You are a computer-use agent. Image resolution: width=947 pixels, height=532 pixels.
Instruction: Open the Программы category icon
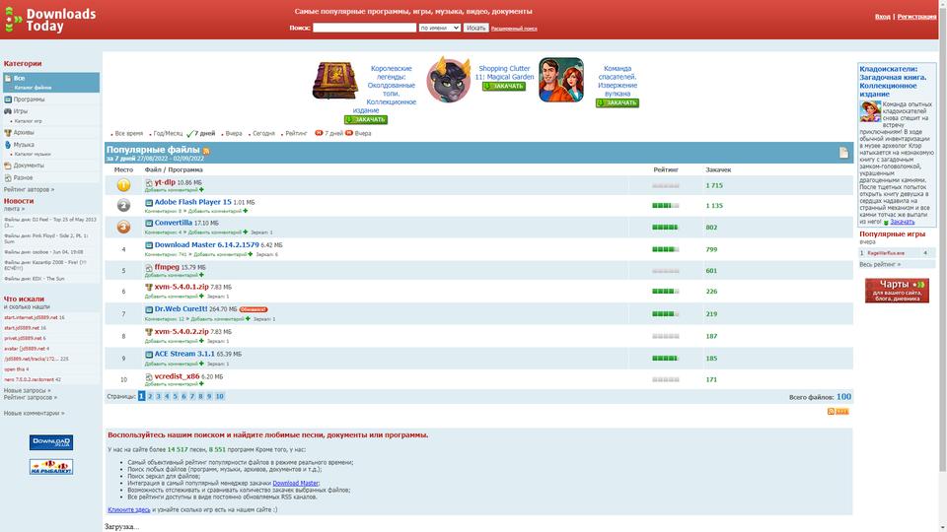tap(8, 100)
